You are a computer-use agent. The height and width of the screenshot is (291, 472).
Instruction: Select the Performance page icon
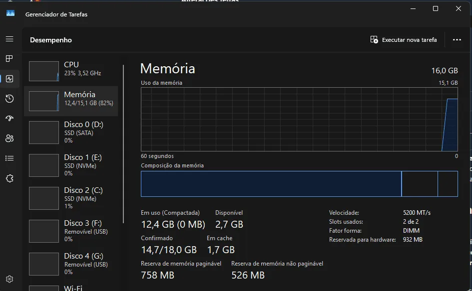click(x=9, y=79)
